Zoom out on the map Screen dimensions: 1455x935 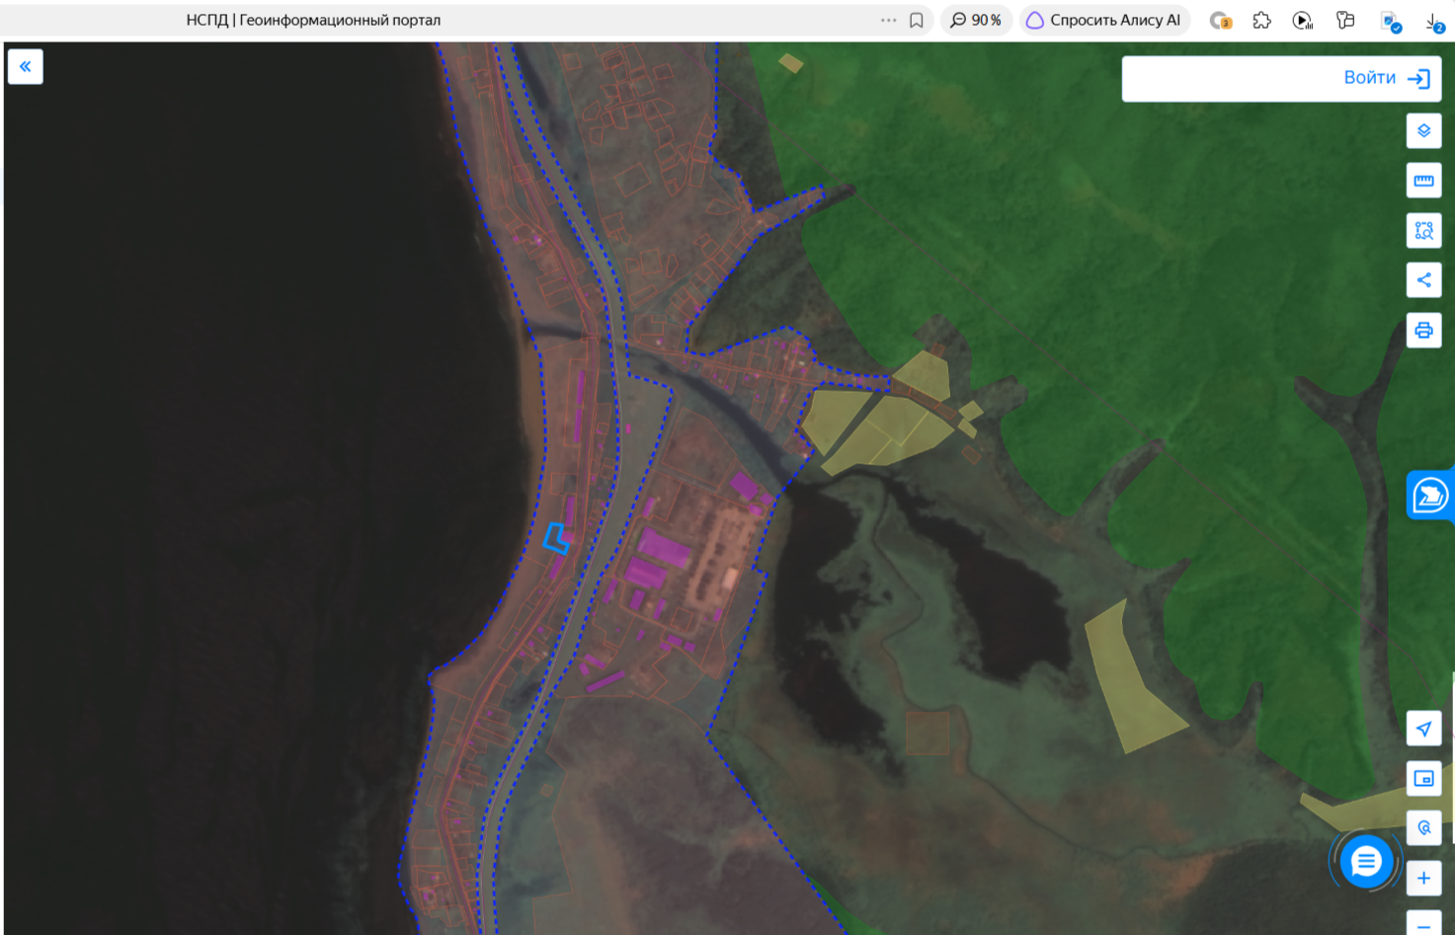[x=1423, y=924]
